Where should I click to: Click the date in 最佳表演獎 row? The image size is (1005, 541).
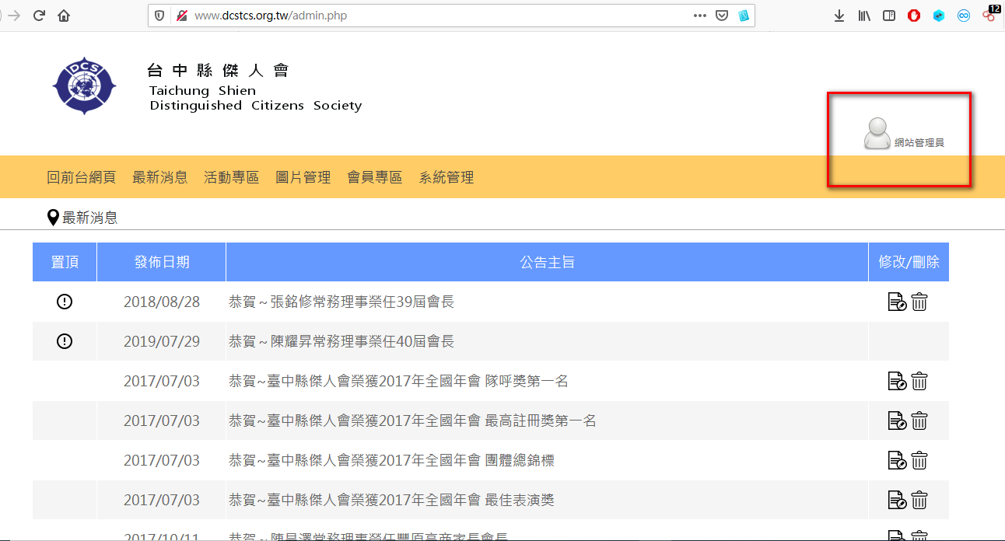[162, 500]
